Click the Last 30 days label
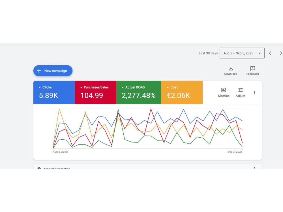 click(208, 53)
